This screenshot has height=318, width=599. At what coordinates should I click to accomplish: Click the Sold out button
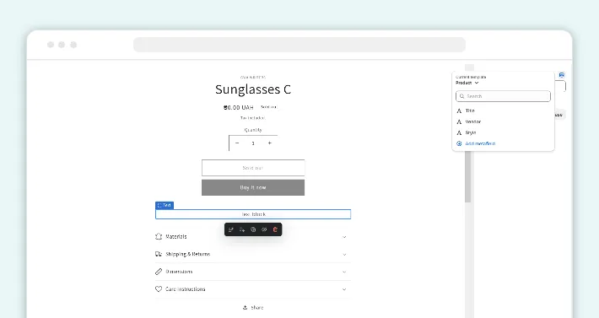point(253,168)
